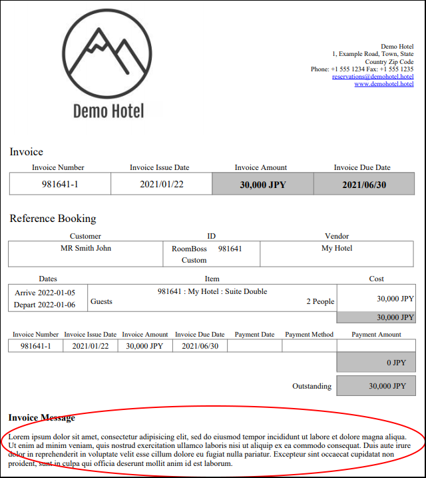Select invoice number 981641-1 in the top Invoice table

coord(60,184)
